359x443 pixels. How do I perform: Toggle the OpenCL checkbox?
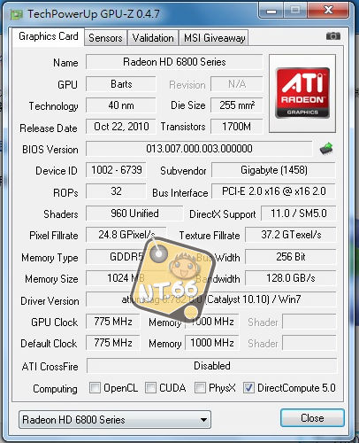[95, 388]
